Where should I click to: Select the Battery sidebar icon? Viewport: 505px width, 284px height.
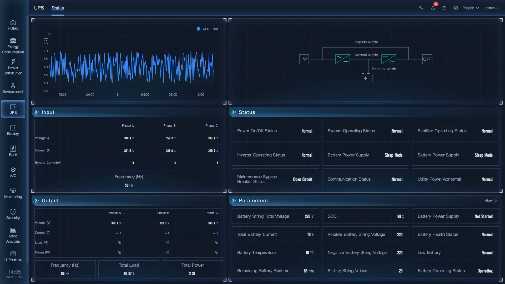13,130
